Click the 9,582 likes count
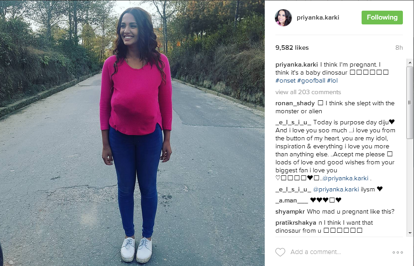 pyautogui.click(x=292, y=48)
